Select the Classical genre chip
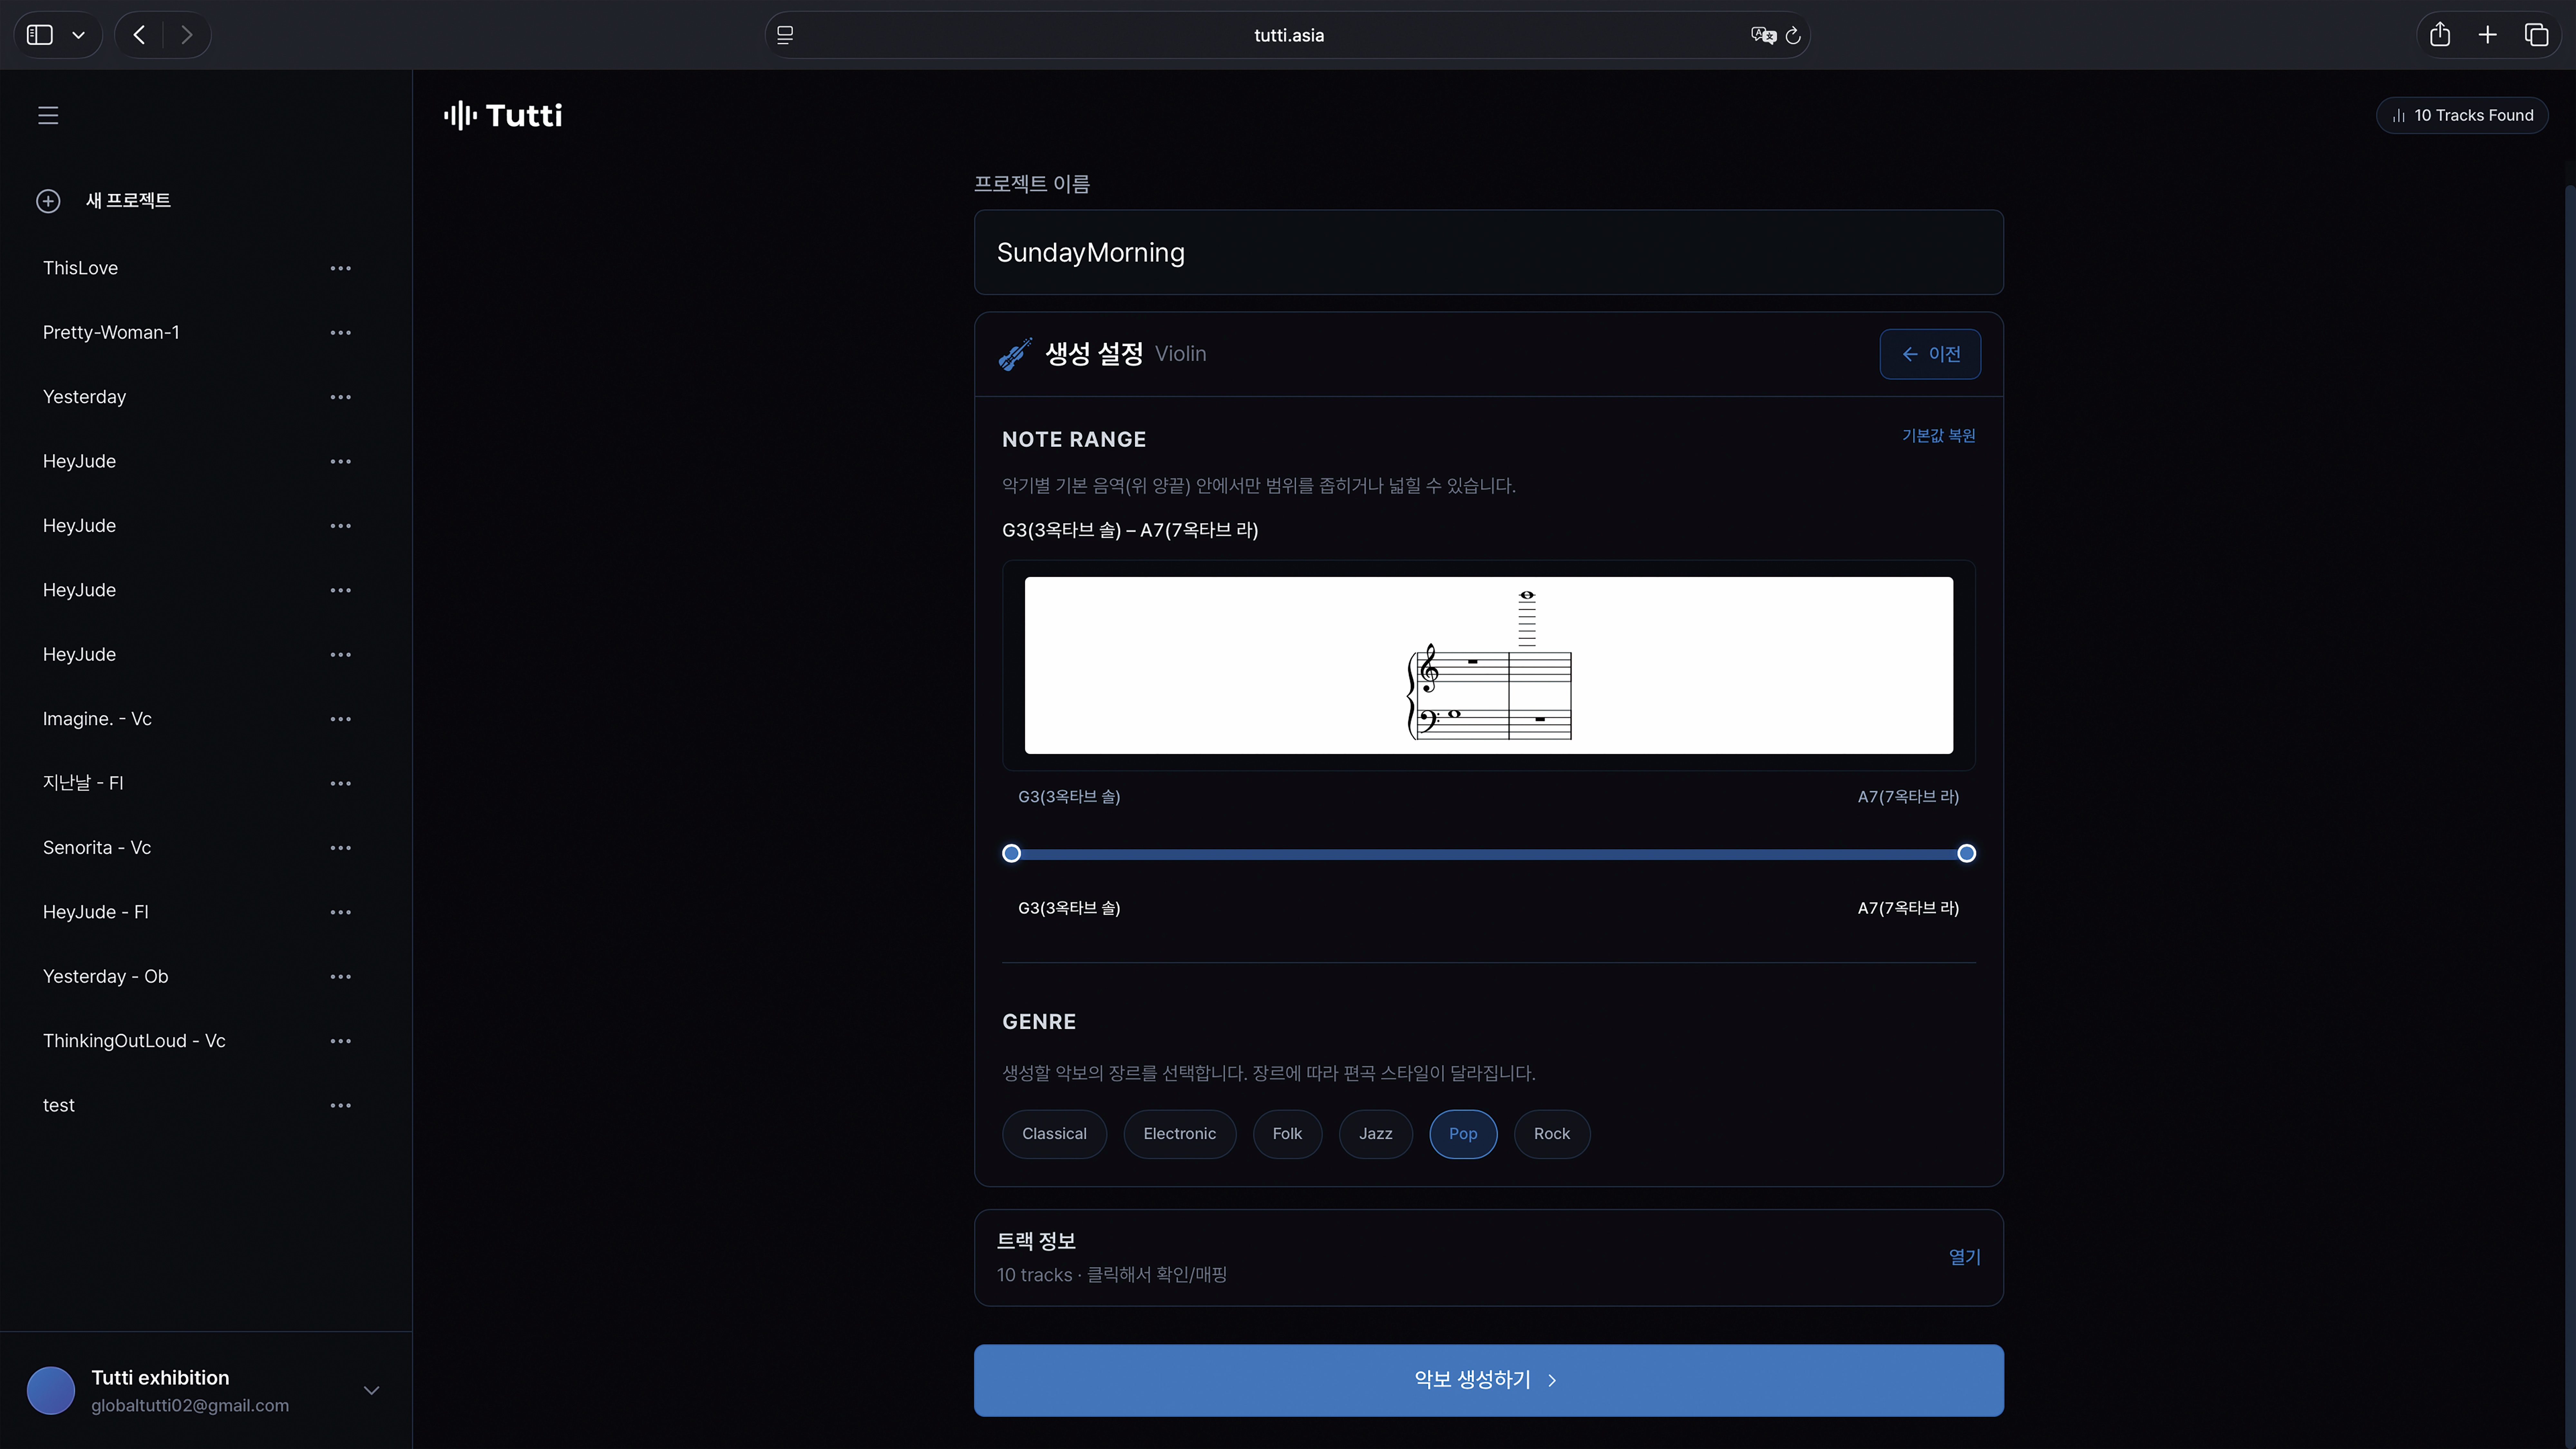The height and width of the screenshot is (1449, 2576). click(x=1054, y=1134)
